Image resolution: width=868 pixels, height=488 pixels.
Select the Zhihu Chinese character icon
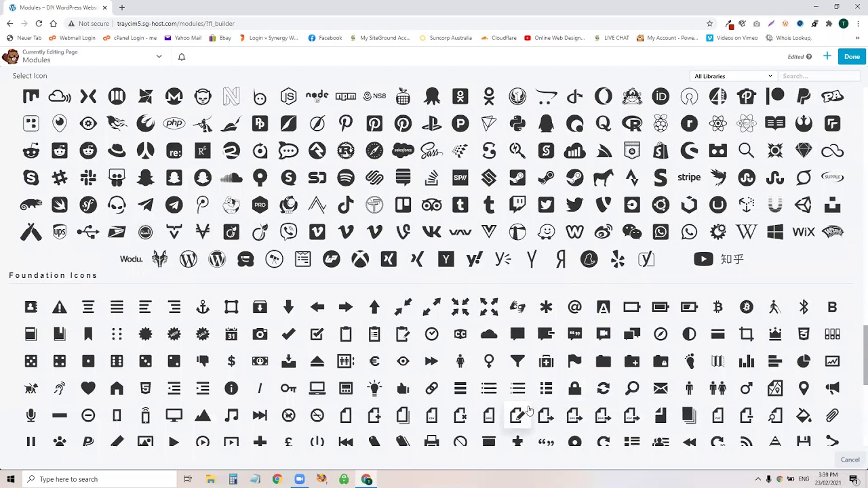(x=732, y=259)
